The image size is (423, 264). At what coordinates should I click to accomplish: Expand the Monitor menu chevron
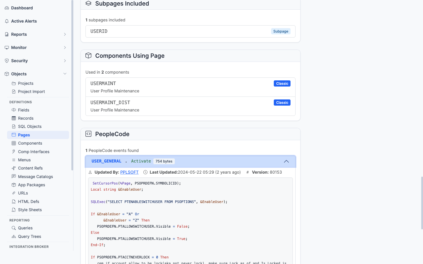65,48
